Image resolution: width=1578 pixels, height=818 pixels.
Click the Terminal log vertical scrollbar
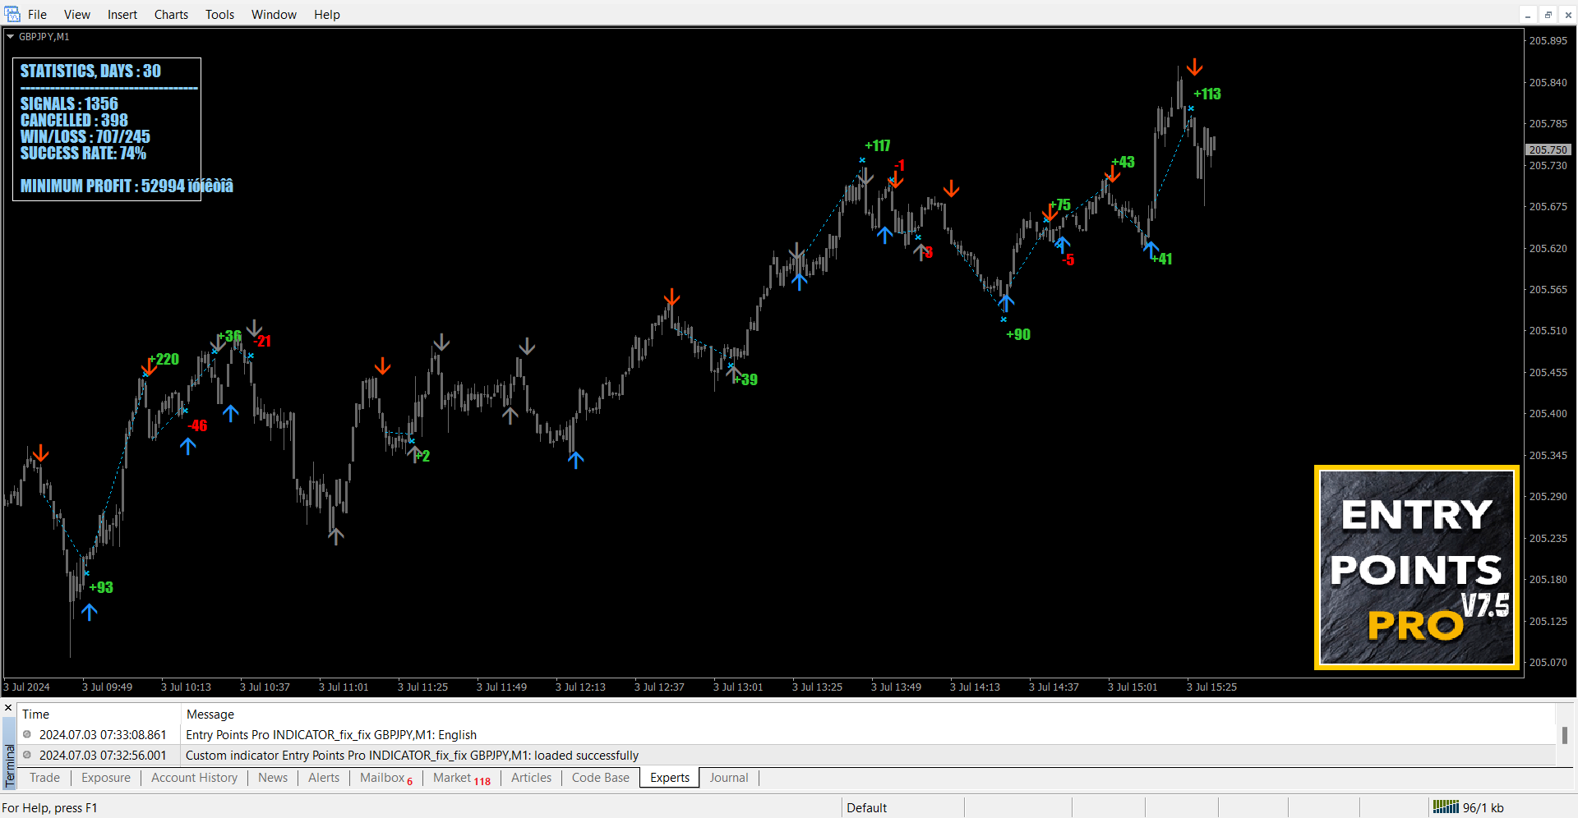click(1564, 735)
